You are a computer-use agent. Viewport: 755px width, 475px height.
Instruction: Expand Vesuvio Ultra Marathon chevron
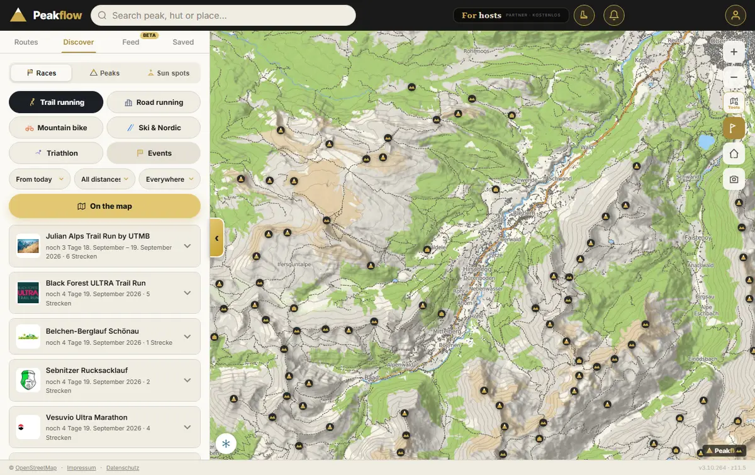pyautogui.click(x=187, y=427)
